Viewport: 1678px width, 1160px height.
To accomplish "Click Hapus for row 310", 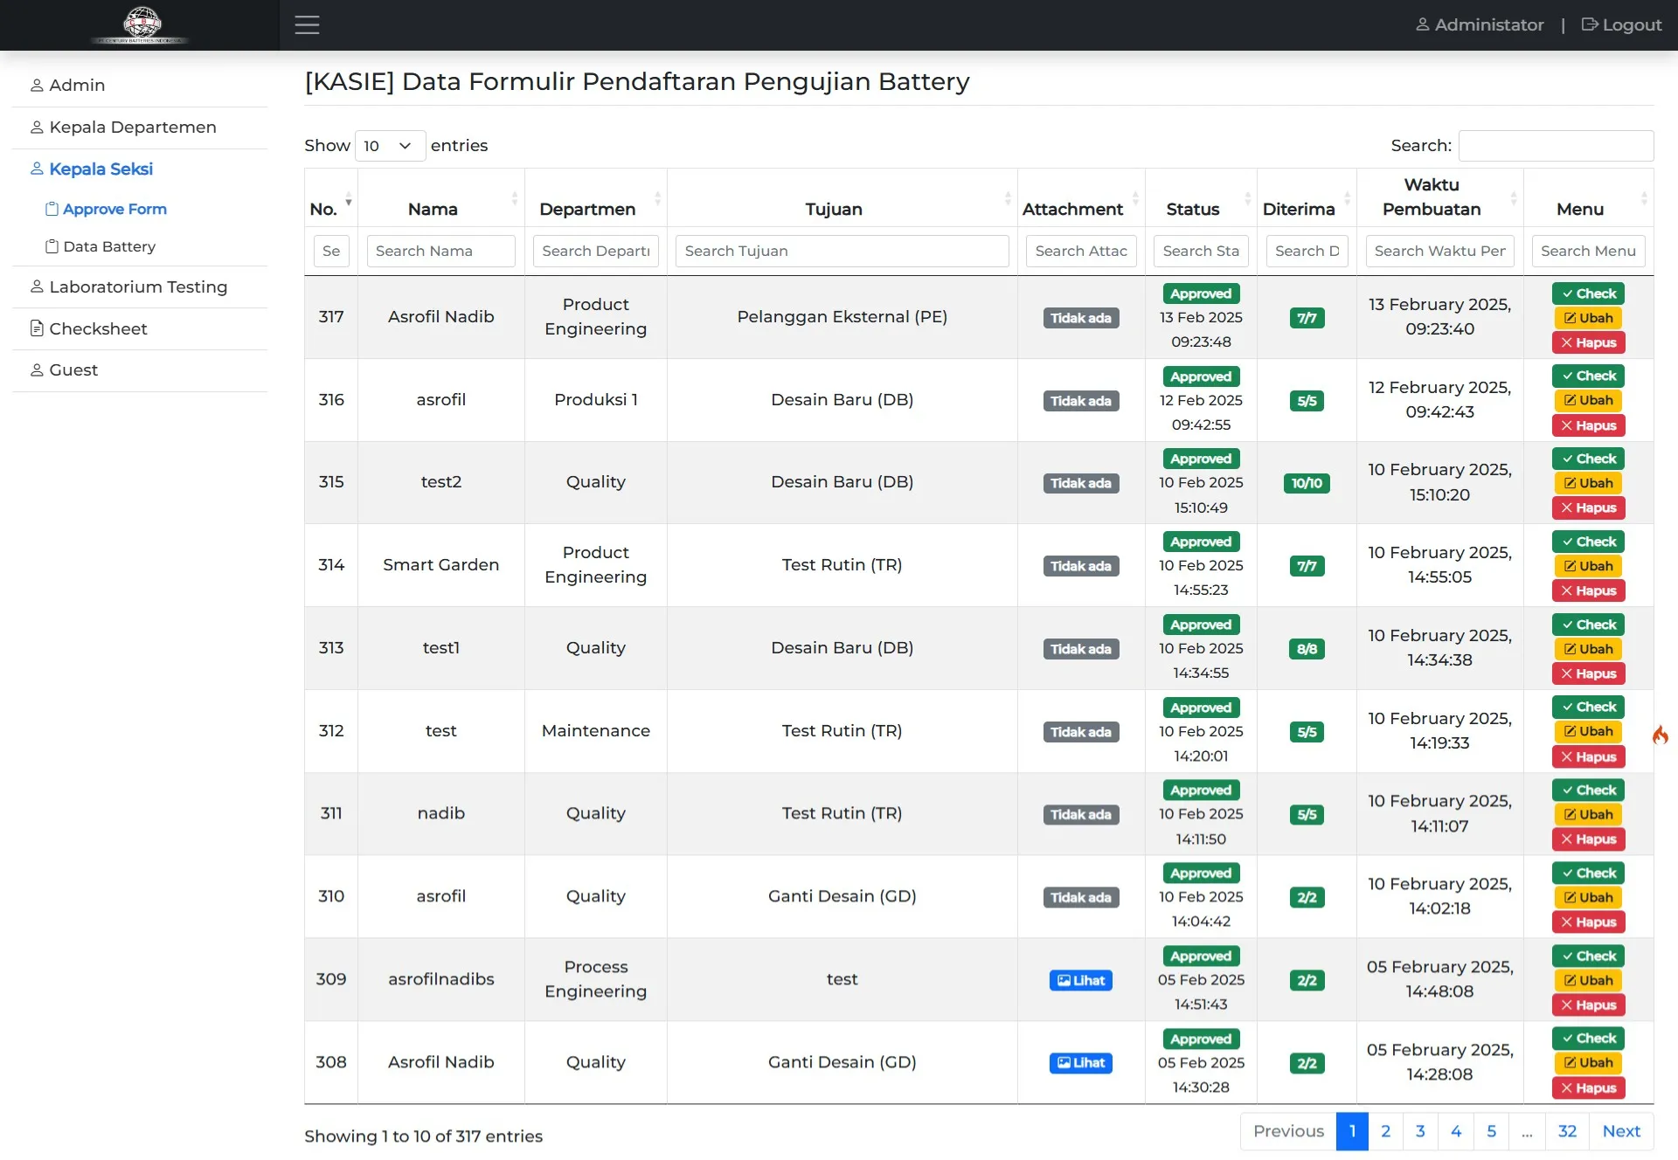I will [x=1588, y=922].
